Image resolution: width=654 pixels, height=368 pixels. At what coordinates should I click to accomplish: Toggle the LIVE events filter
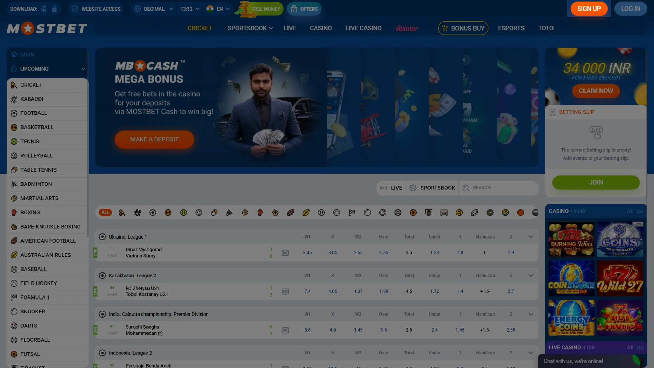tap(391, 188)
